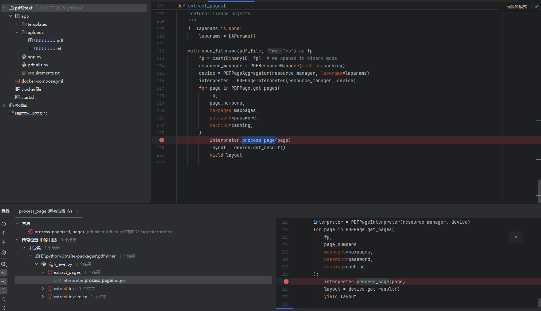Open start.sh script file
The width and height of the screenshot is (541, 311).
28,97
